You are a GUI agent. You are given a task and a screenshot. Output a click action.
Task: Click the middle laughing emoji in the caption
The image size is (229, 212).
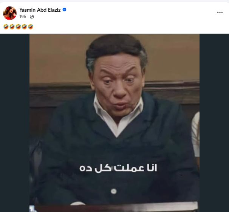click(18, 27)
